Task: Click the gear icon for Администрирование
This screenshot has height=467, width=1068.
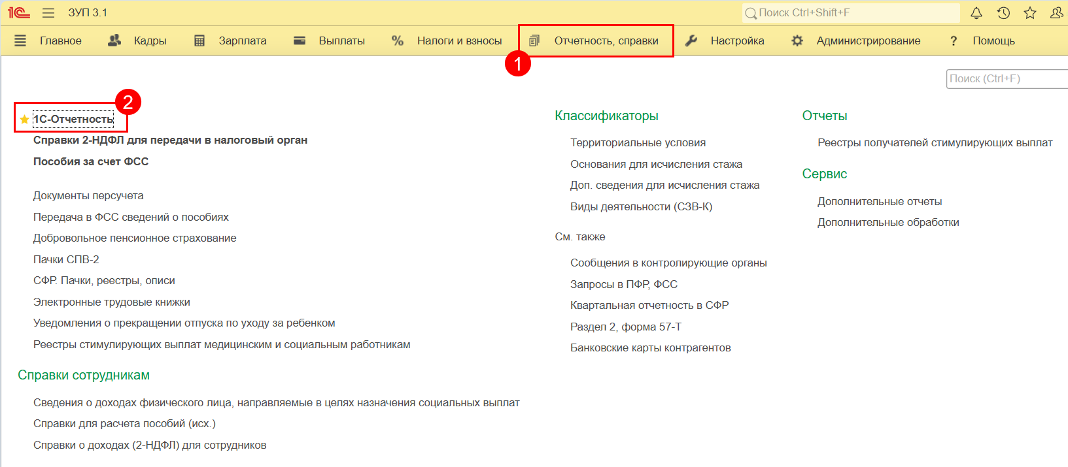Action: (x=797, y=41)
